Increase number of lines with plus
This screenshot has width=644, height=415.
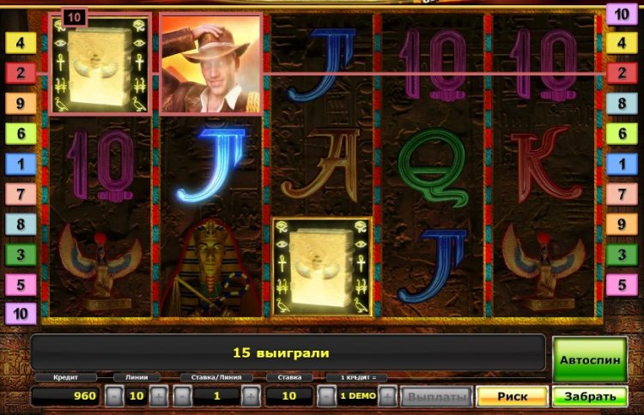[159, 396]
